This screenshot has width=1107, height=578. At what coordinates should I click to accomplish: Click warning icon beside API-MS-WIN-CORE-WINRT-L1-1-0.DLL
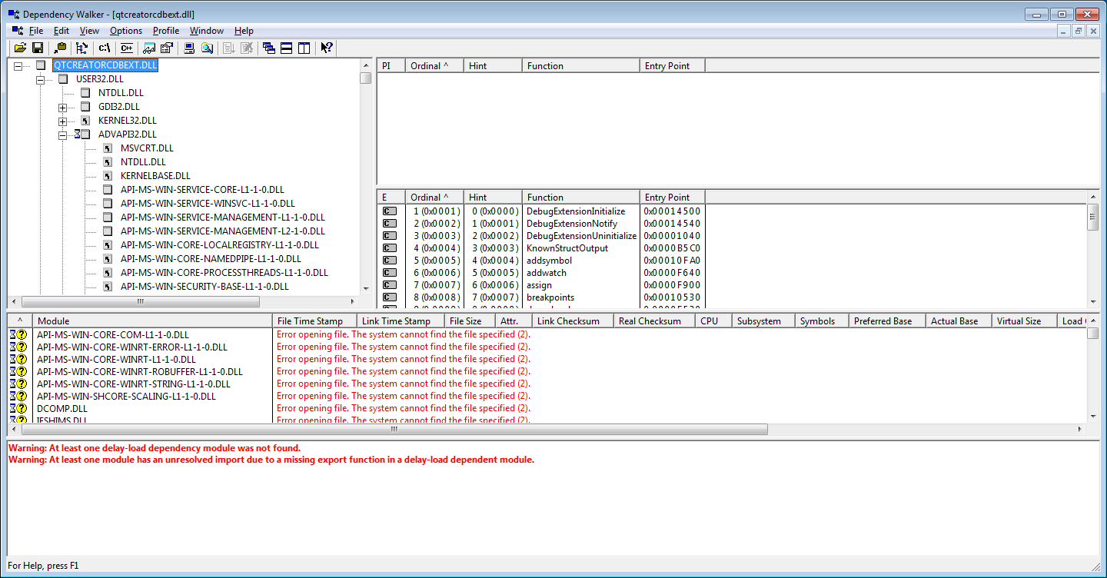click(x=18, y=360)
